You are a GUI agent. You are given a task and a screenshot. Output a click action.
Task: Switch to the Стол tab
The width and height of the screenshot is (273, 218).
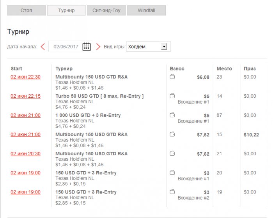point(27,11)
